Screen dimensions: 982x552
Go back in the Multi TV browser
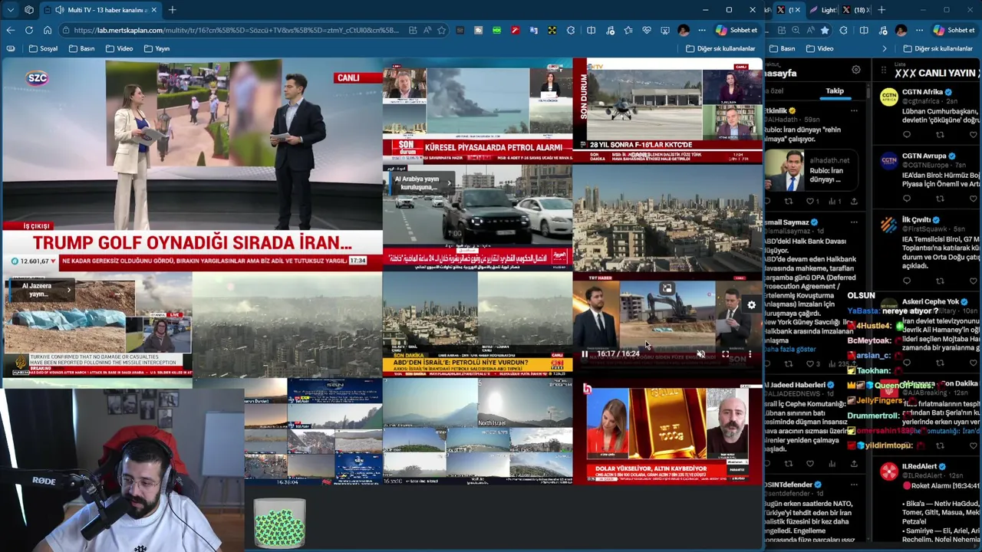coord(11,30)
